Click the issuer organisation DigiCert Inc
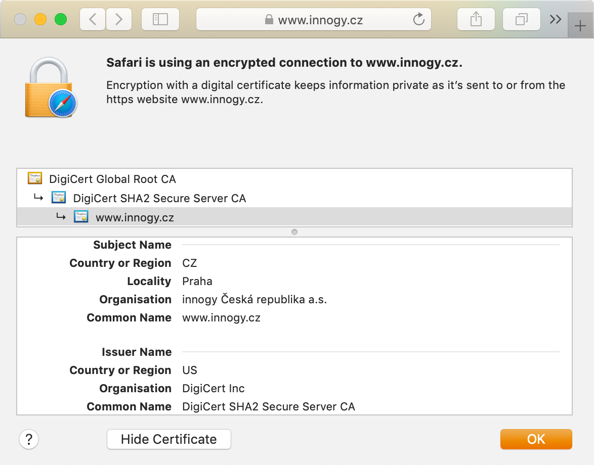The height and width of the screenshot is (465, 594). pos(214,388)
